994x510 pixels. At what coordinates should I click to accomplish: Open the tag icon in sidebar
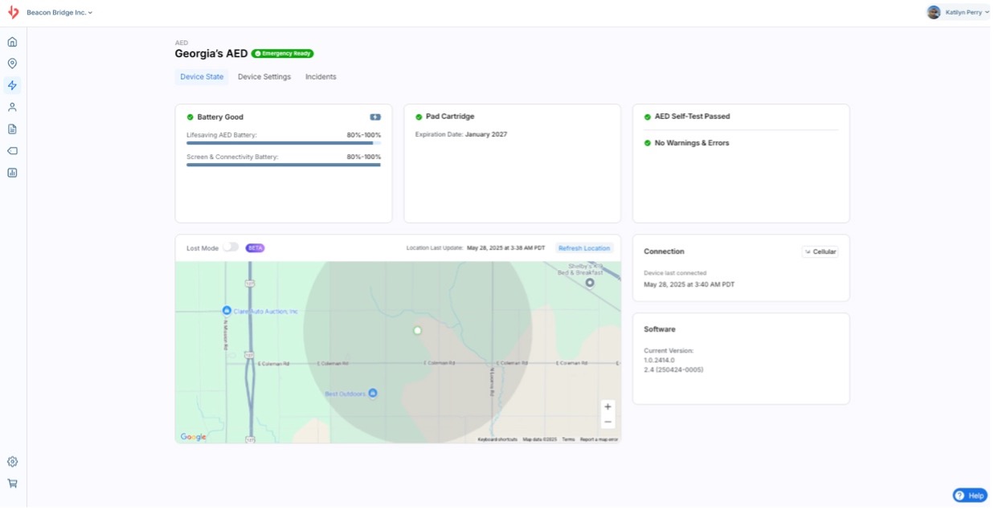[12, 150]
